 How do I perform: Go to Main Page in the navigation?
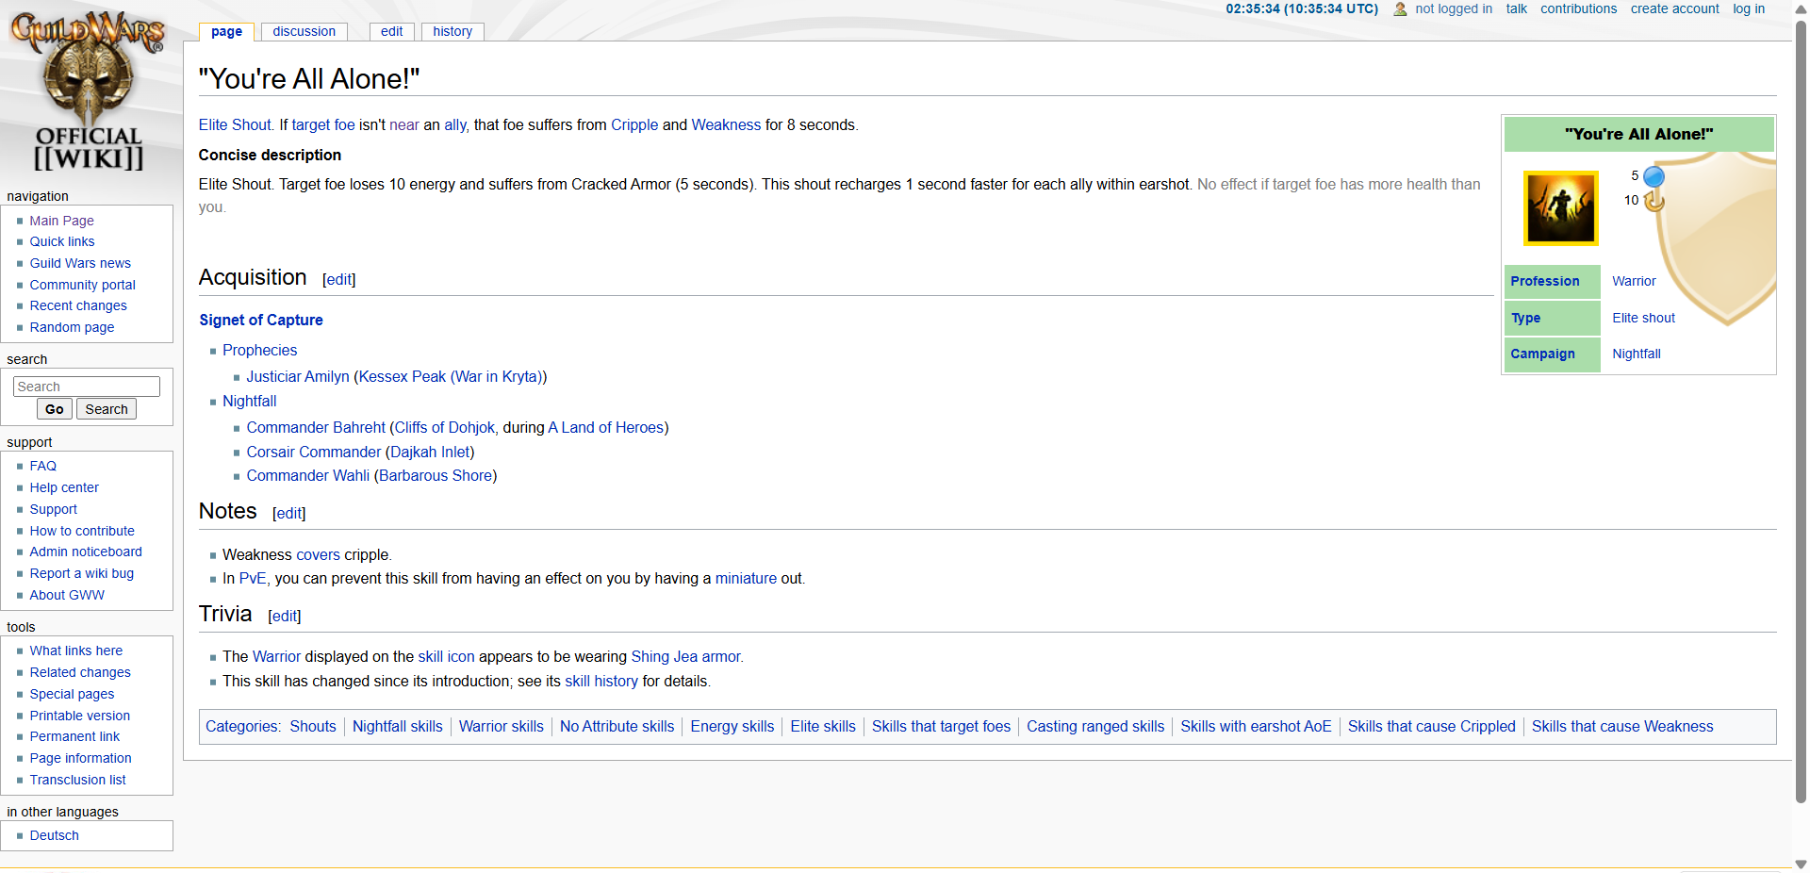pos(61,221)
